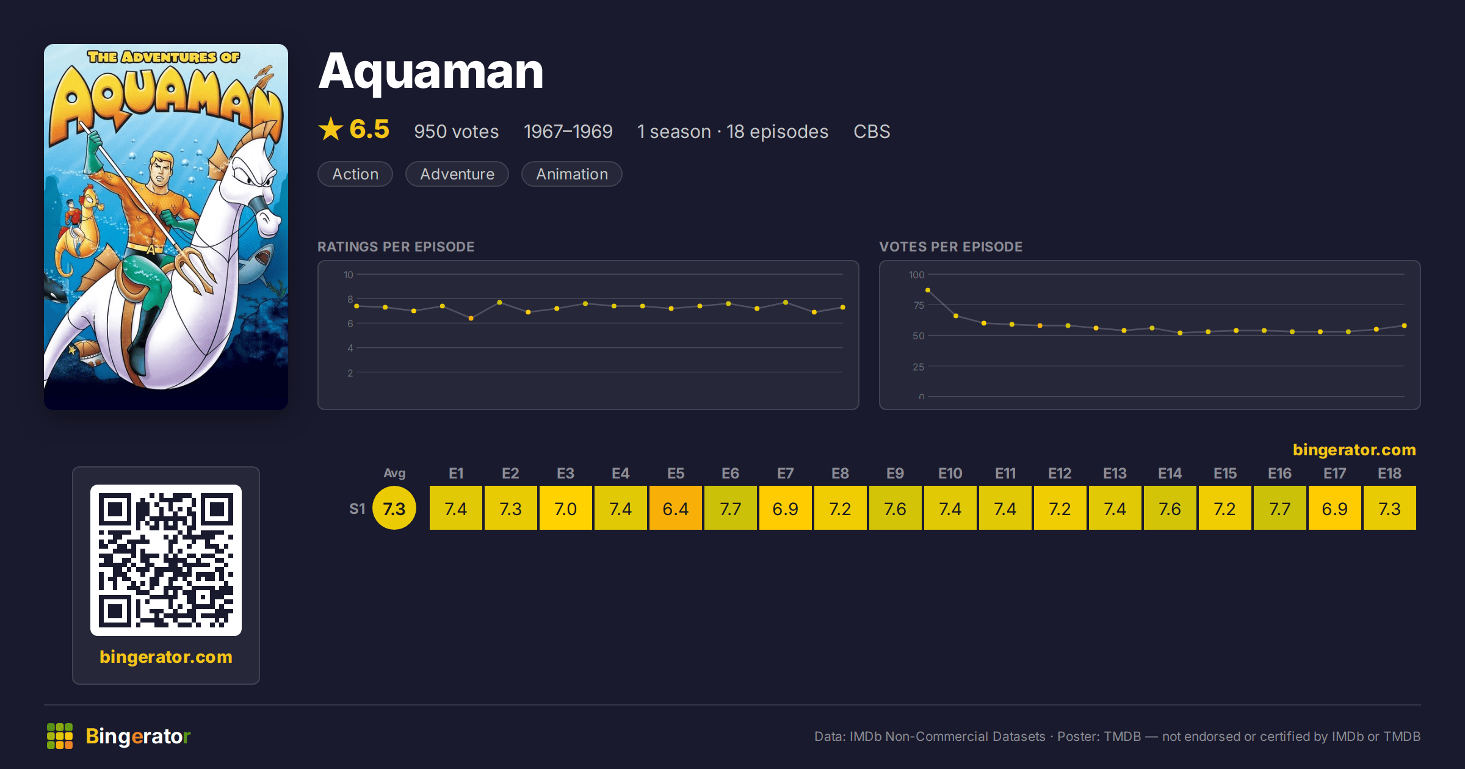Click the Bingerator grid logo icon

coord(60,736)
